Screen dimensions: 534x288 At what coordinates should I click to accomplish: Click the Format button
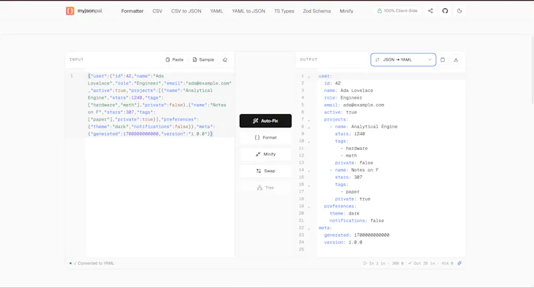coord(266,137)
